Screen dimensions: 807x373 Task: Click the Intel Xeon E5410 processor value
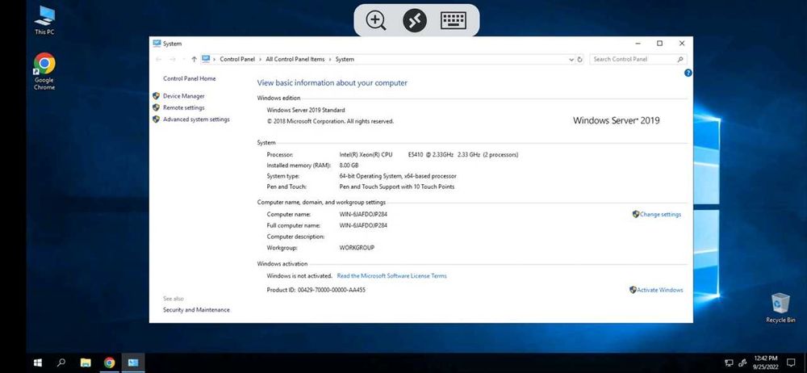429,154
